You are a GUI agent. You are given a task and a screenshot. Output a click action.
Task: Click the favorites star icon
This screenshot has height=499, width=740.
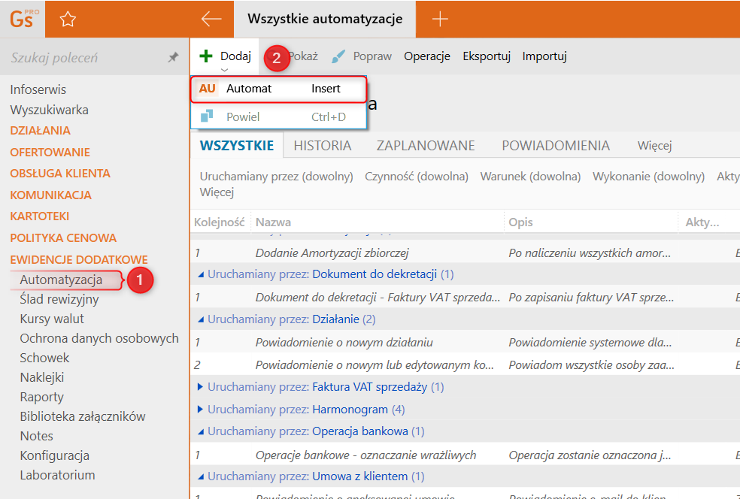(x=68, y=20)
